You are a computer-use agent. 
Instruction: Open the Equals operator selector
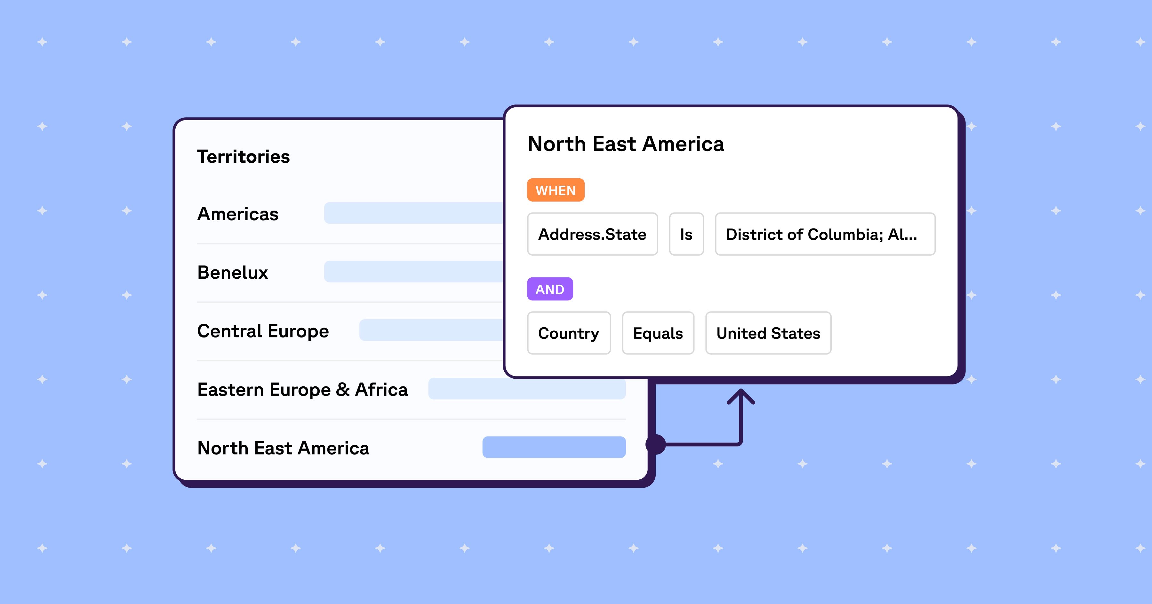click(x=658, y=333)
